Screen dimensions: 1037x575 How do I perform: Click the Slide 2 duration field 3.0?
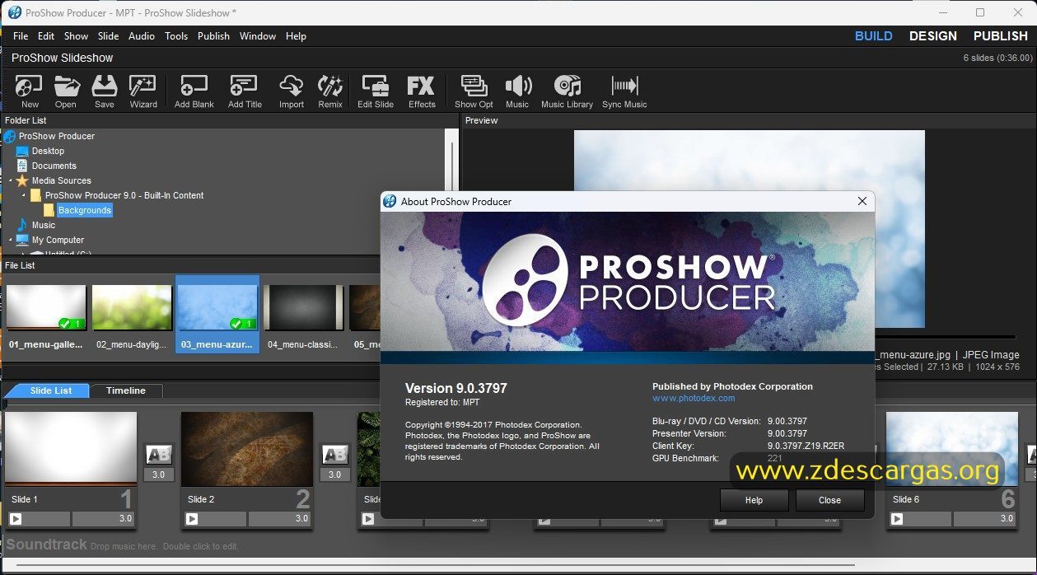279,519
